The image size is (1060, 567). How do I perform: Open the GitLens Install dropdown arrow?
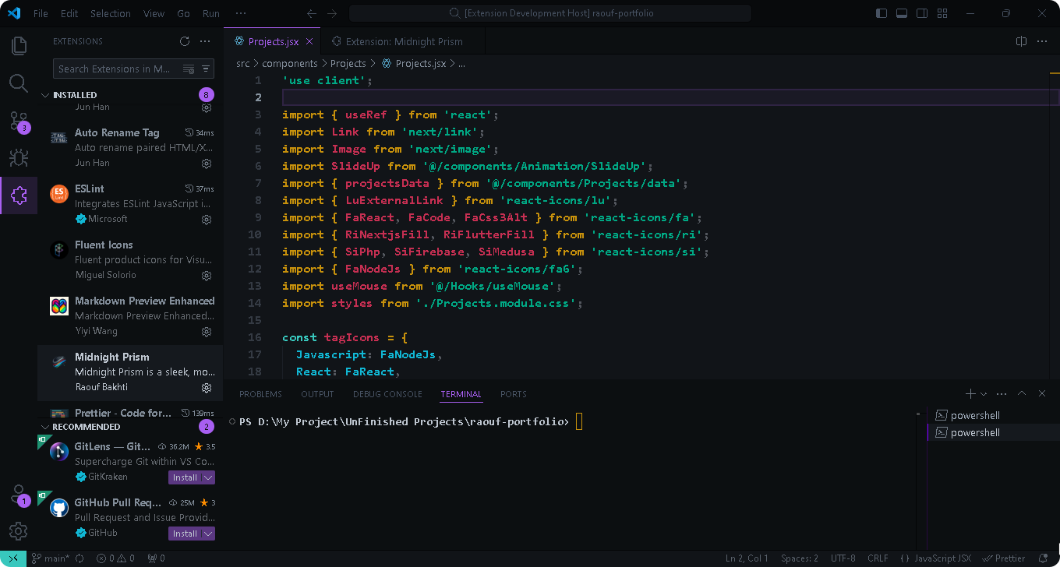pos(208,477)
